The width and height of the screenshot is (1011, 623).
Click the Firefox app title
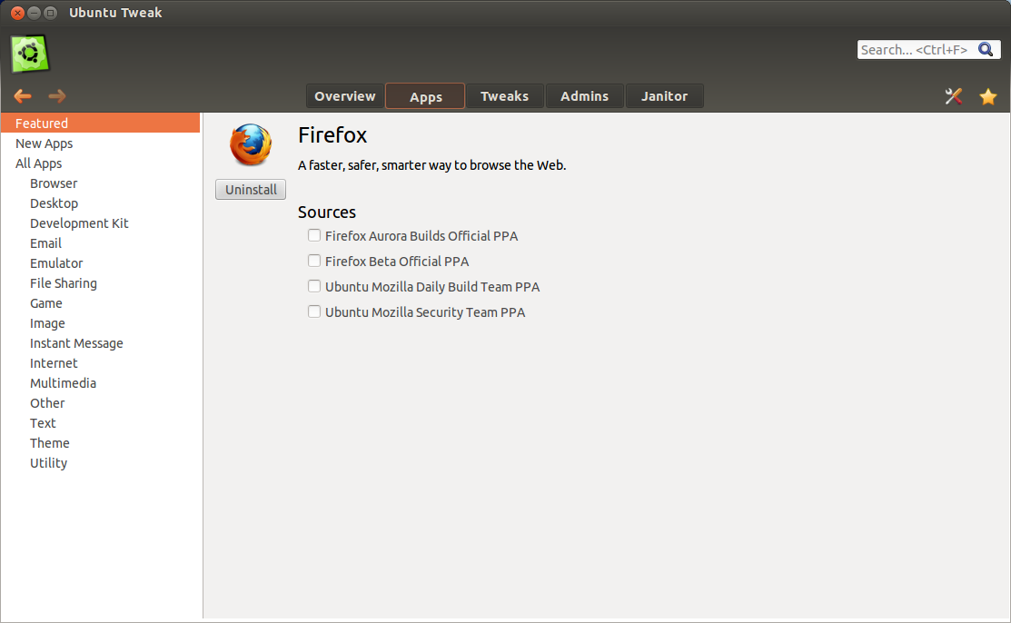(x=332, y=134)
